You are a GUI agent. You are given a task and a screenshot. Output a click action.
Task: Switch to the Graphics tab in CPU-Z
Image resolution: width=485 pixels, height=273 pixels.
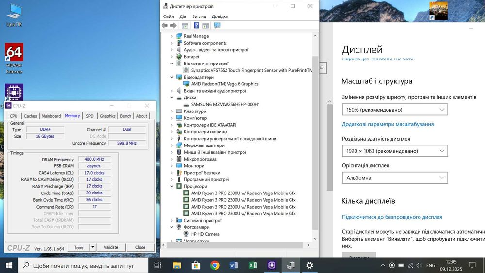pos(108,116)
